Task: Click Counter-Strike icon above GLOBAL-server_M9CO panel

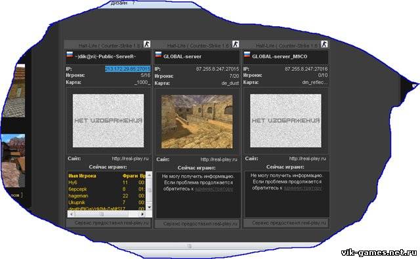Action: point(324,45)
